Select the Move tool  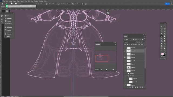pyautogui.click(x=161, y=26)
